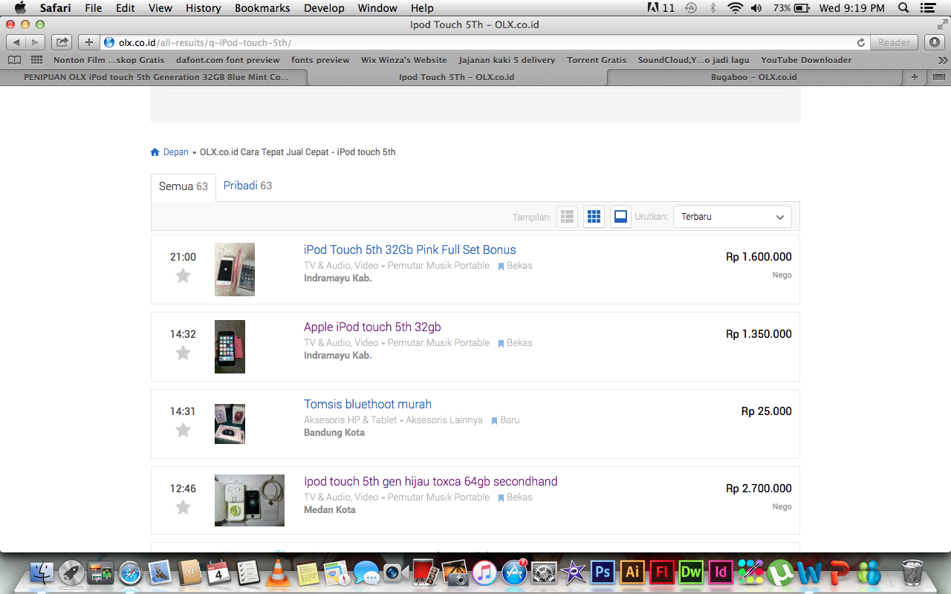Open 'iPod Touch 5th 32Gb Pink Full Set Bonus'
This screenshot has width=951, height=594.
tap(409, 250)
